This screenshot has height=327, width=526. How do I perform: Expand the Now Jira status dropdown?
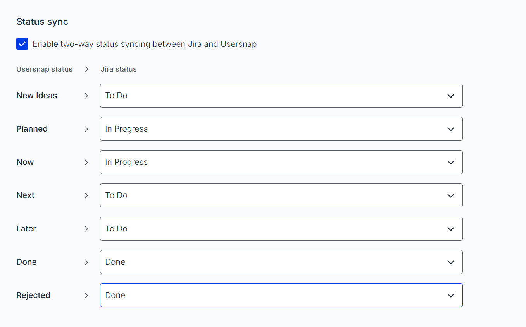point(281,162)
